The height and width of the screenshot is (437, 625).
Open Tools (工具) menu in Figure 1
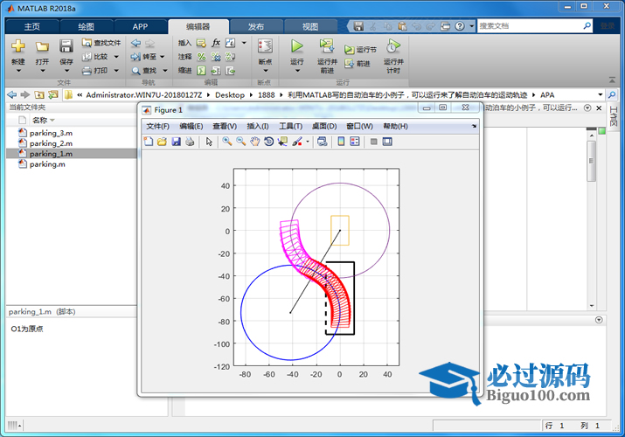click(x=290, y=126)
